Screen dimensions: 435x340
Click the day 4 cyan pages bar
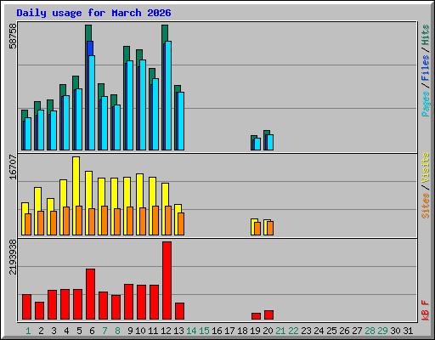[66, 122]
